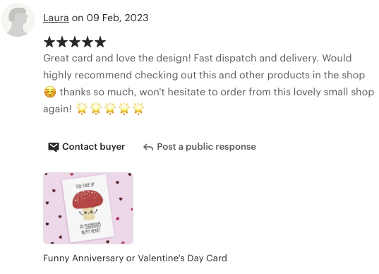Open the mushroom card product thumbnail
The width and height of the screenshot is (379, 274).
coord(88,208)
